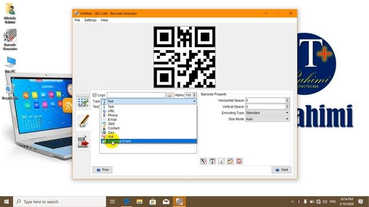369x207 pixels.
Task: Open the Help menu
Action: pyautogui.click(x=104, y=20)
